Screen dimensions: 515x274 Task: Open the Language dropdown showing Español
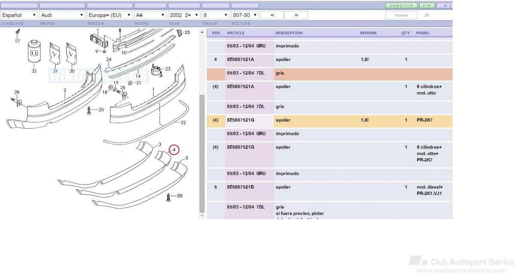[x=19, y=15]
